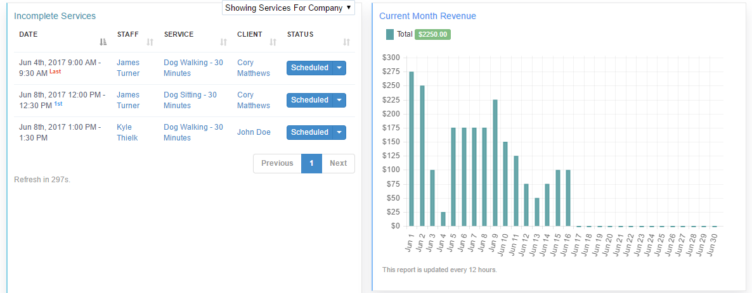Expand status arrow for Dog Sitting service

[339, 100]
